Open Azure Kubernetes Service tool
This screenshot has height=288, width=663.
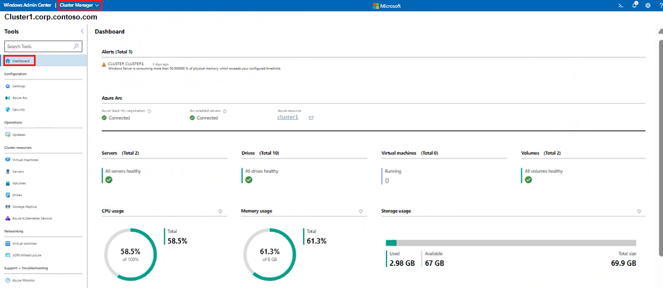tap(32, 219)
